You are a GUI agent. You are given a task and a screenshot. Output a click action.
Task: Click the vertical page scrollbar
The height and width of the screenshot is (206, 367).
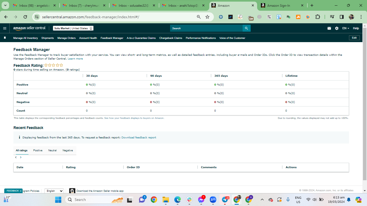tap(365, 104)
